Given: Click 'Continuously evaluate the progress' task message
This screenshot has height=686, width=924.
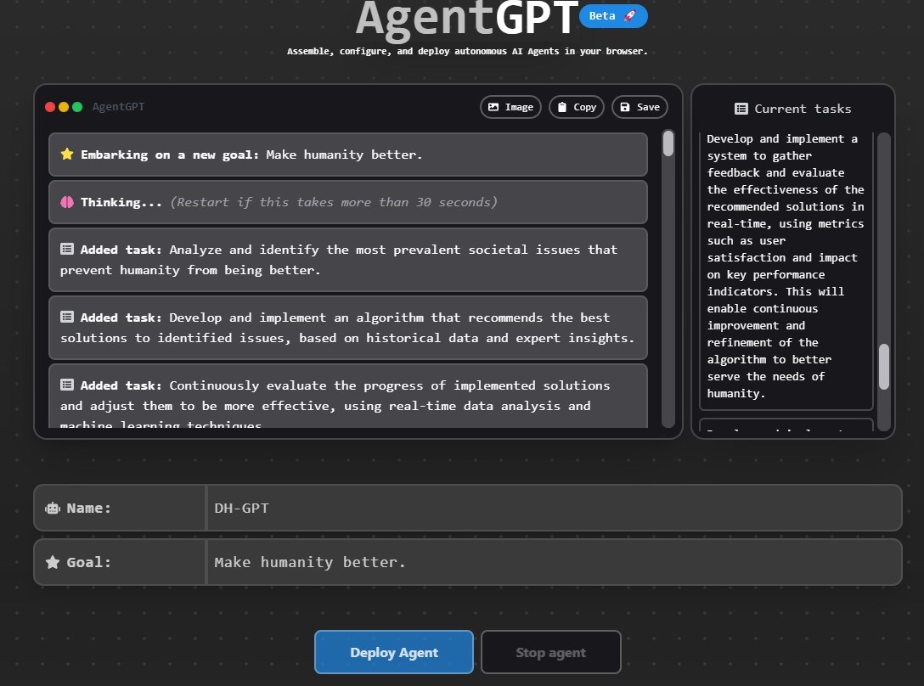Looking at the screenshot, I should click(348, 396).
